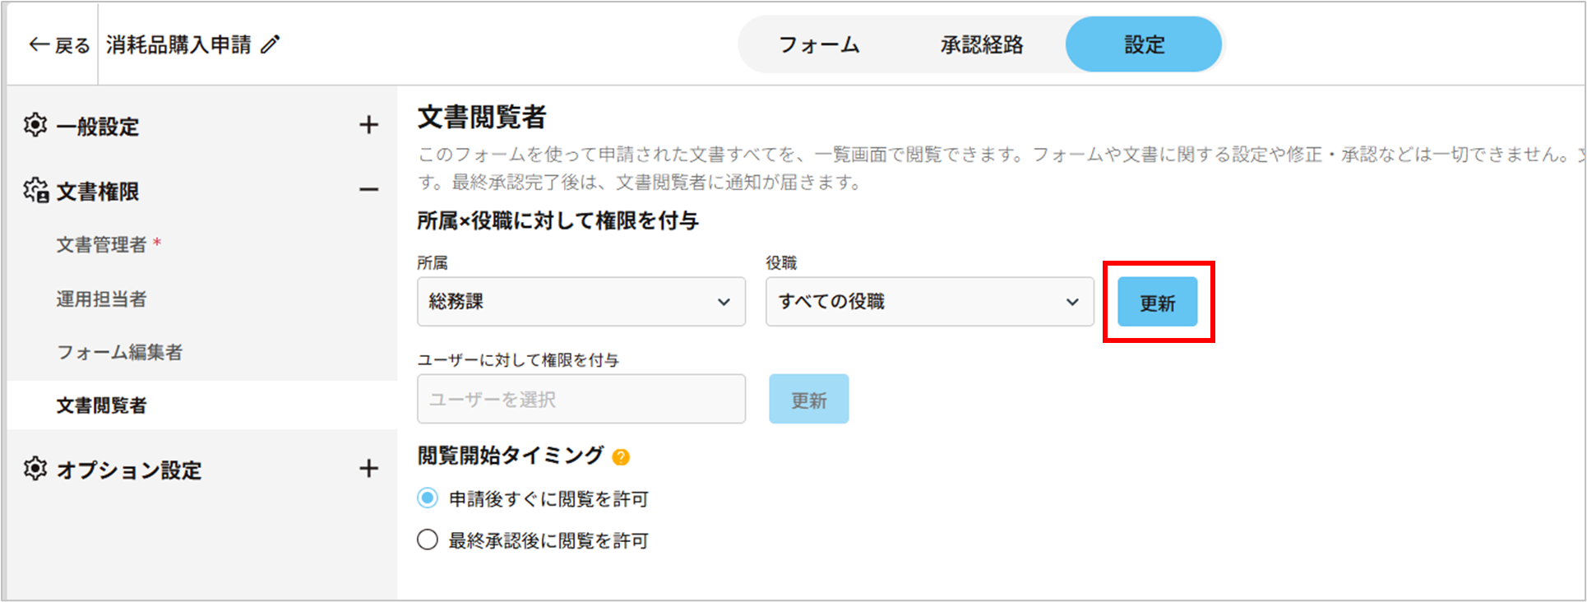This screenshot has width=1587, height=602.
Task: Click the オプション設定 gear icon
Action: pos(35,469)
